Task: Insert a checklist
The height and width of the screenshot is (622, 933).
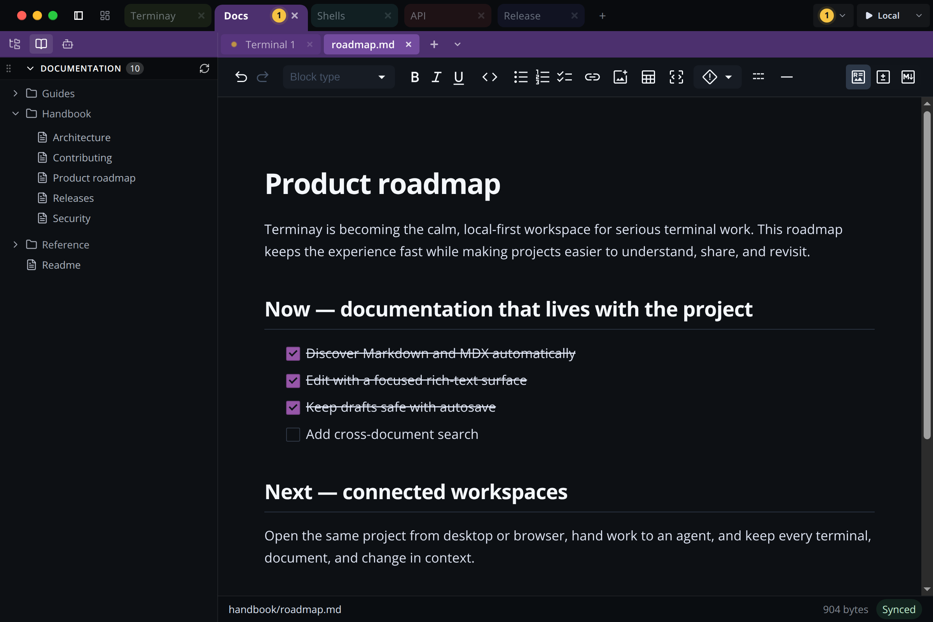Action: pyautogui.click(x=564, y=77)
